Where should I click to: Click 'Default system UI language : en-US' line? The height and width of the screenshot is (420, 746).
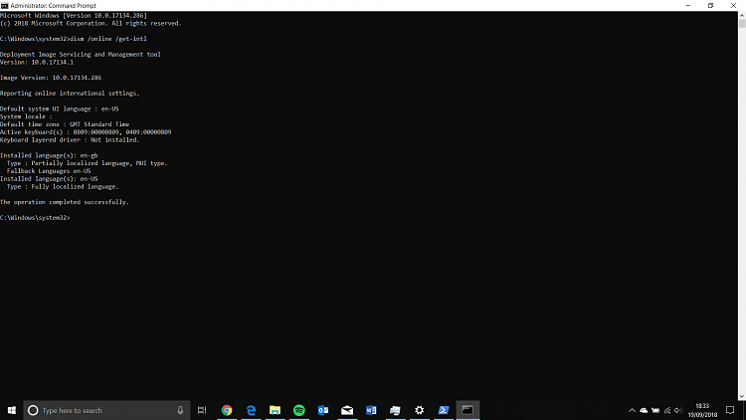(x=60, y=108)
